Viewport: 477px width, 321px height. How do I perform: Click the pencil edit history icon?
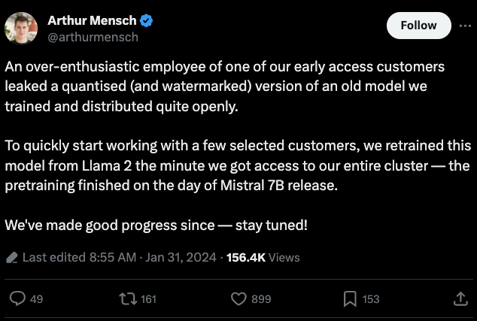tap(12, 257)
